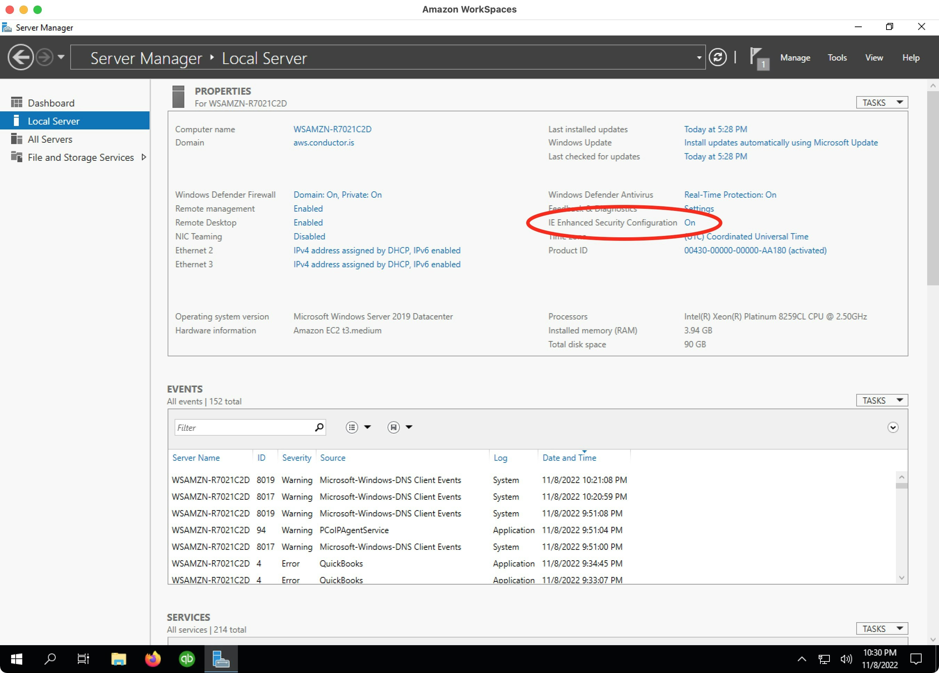Open Ethernet 3 IPv4 address link
Viewport: 939px width, 673px height.
click(377, 264)
